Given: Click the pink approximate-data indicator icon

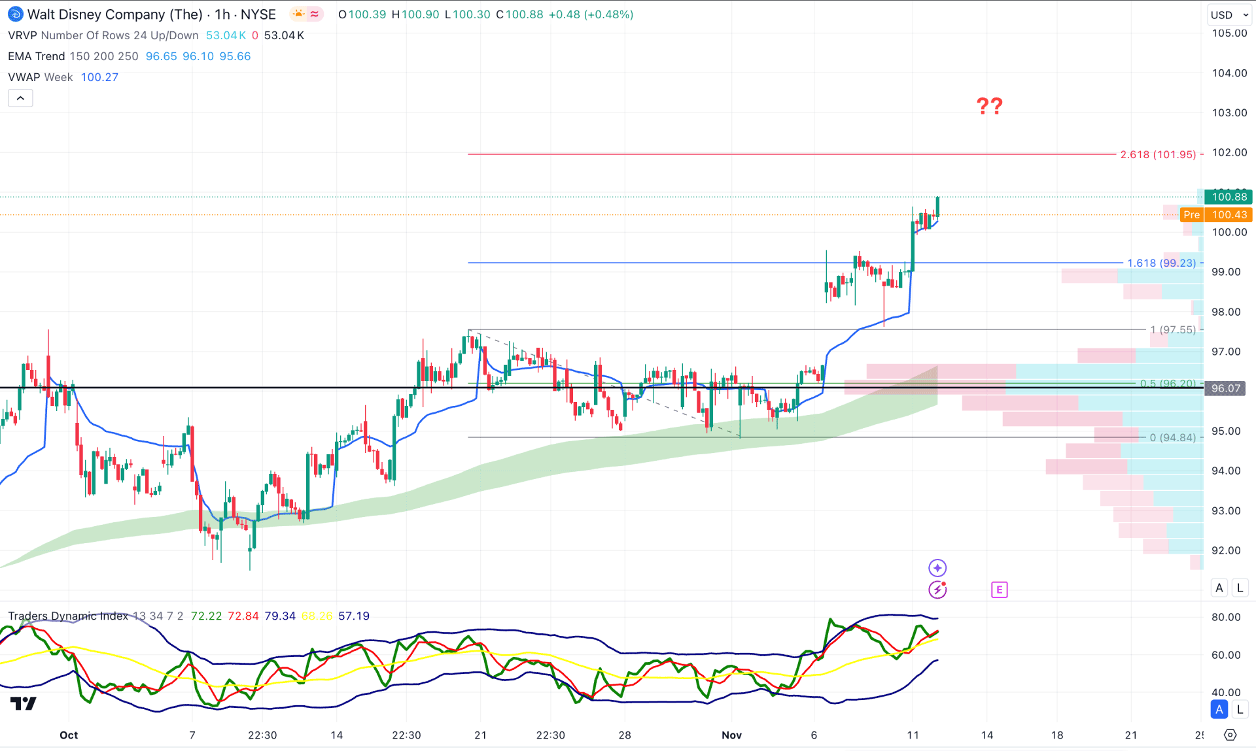Looking at the screenshot, I should pos(315,14).
